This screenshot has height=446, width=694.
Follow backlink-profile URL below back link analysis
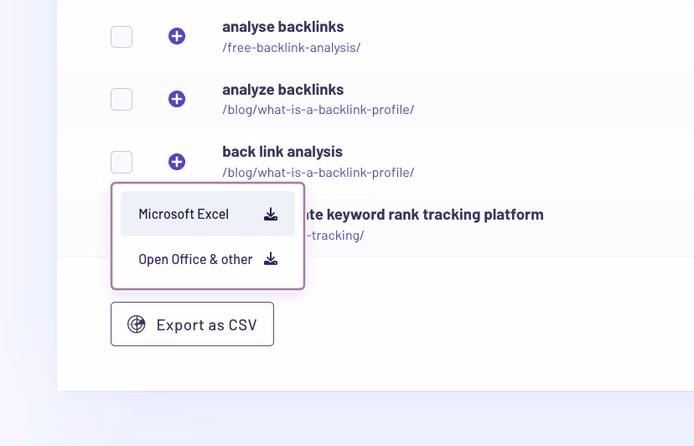coord(319,173)
